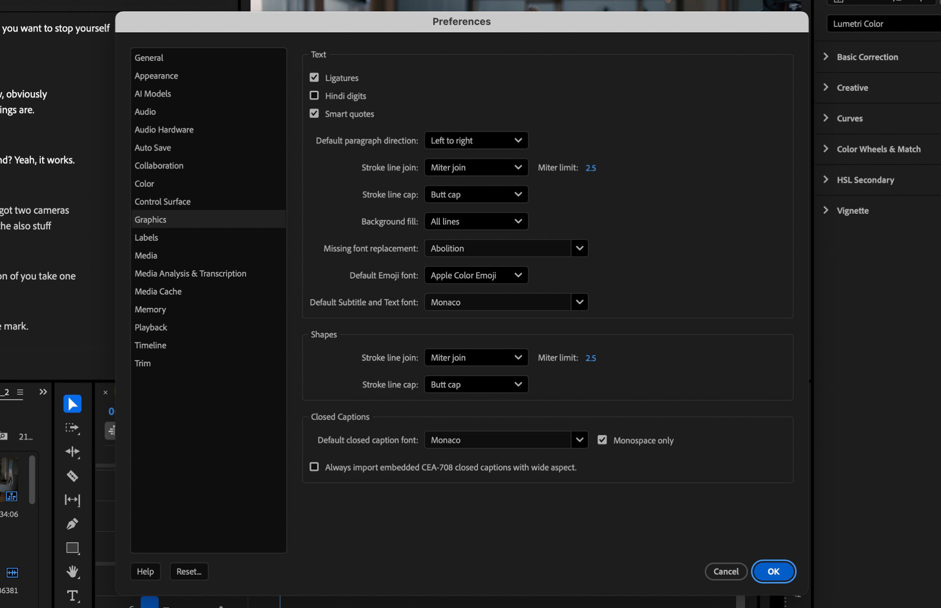Screen dimensions: 941x608
Task: Click the Reset... button
Action: (x=189, y=572)
